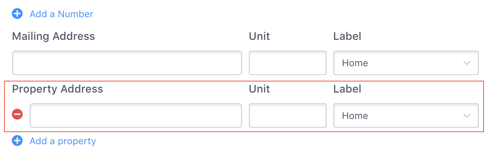491x152 pixels.
Task: Remove property using the red minus icon
Action: (x=17, y=115)
